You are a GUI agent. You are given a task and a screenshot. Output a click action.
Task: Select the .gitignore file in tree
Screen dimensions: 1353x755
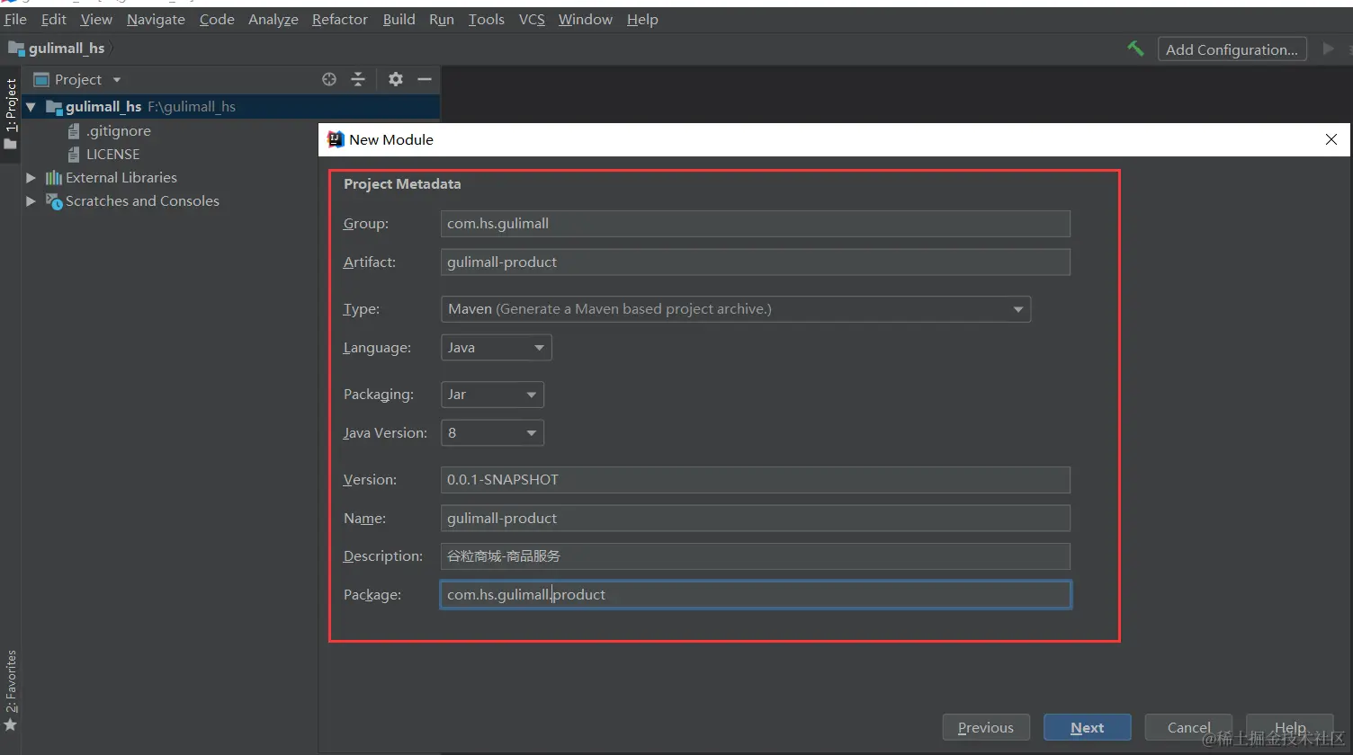(x=119, y=131)
